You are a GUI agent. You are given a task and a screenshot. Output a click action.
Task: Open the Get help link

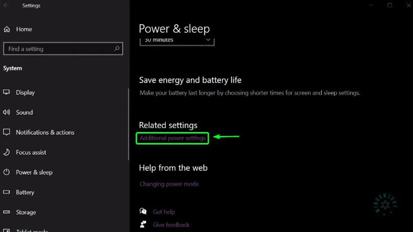pos(164,212)
